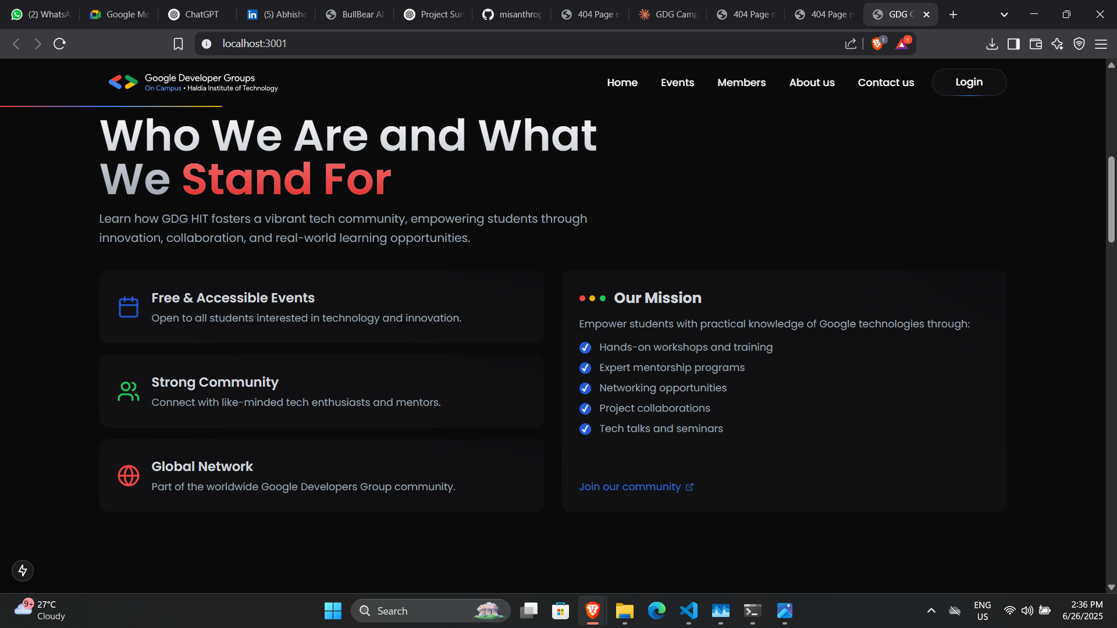Screen dimensions: 1117x628
Task: Reload the localhost page
Action: pyautogui.click(x=59, y=44)
